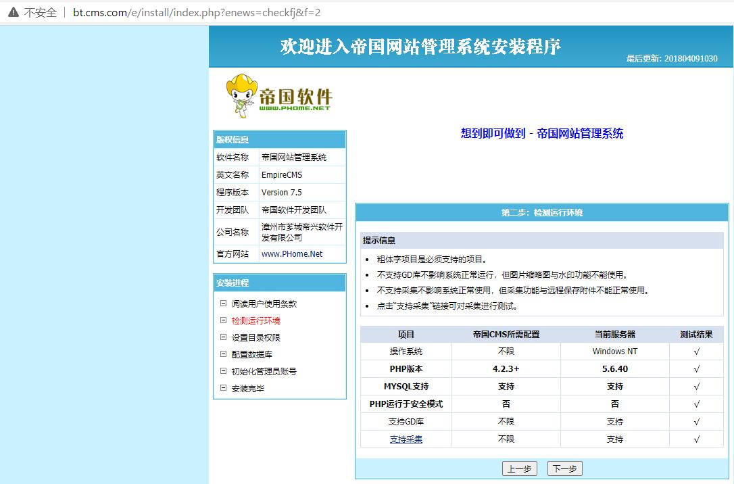The height and width of the screenshot is (484, 734).
Task: Click the address bar URL
Action: 197,13
